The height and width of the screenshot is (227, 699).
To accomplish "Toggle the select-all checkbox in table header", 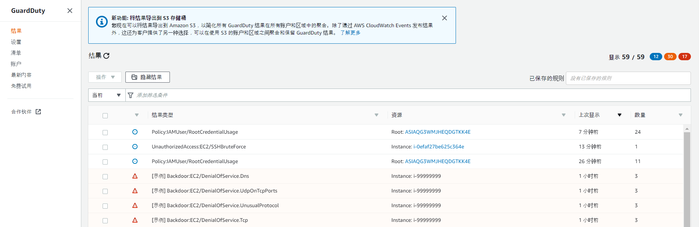I will point(105,116).
